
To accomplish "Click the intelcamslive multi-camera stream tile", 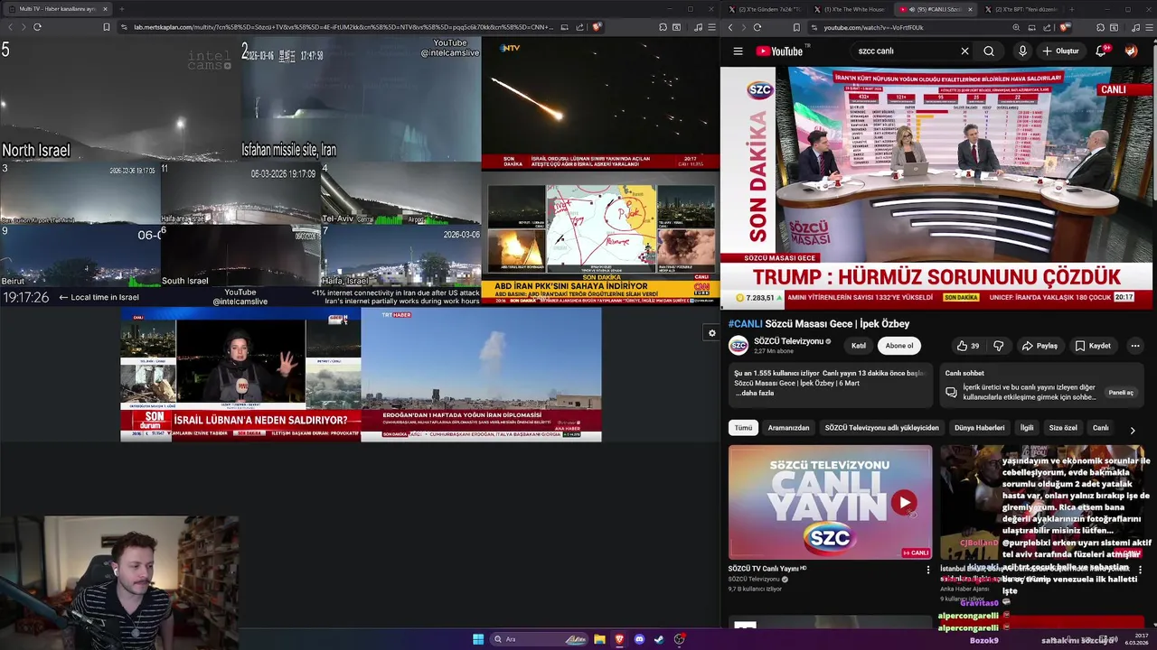I will click(240, 171).
